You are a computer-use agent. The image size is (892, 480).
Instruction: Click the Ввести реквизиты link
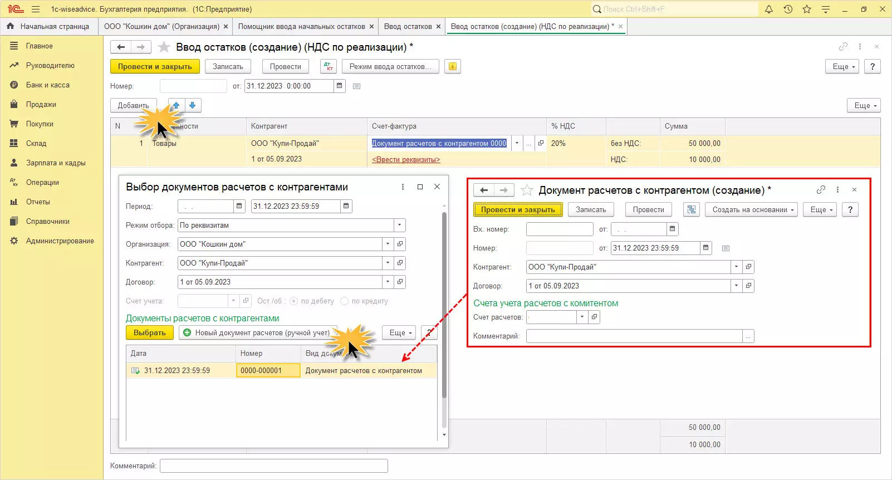click(406, 160)
